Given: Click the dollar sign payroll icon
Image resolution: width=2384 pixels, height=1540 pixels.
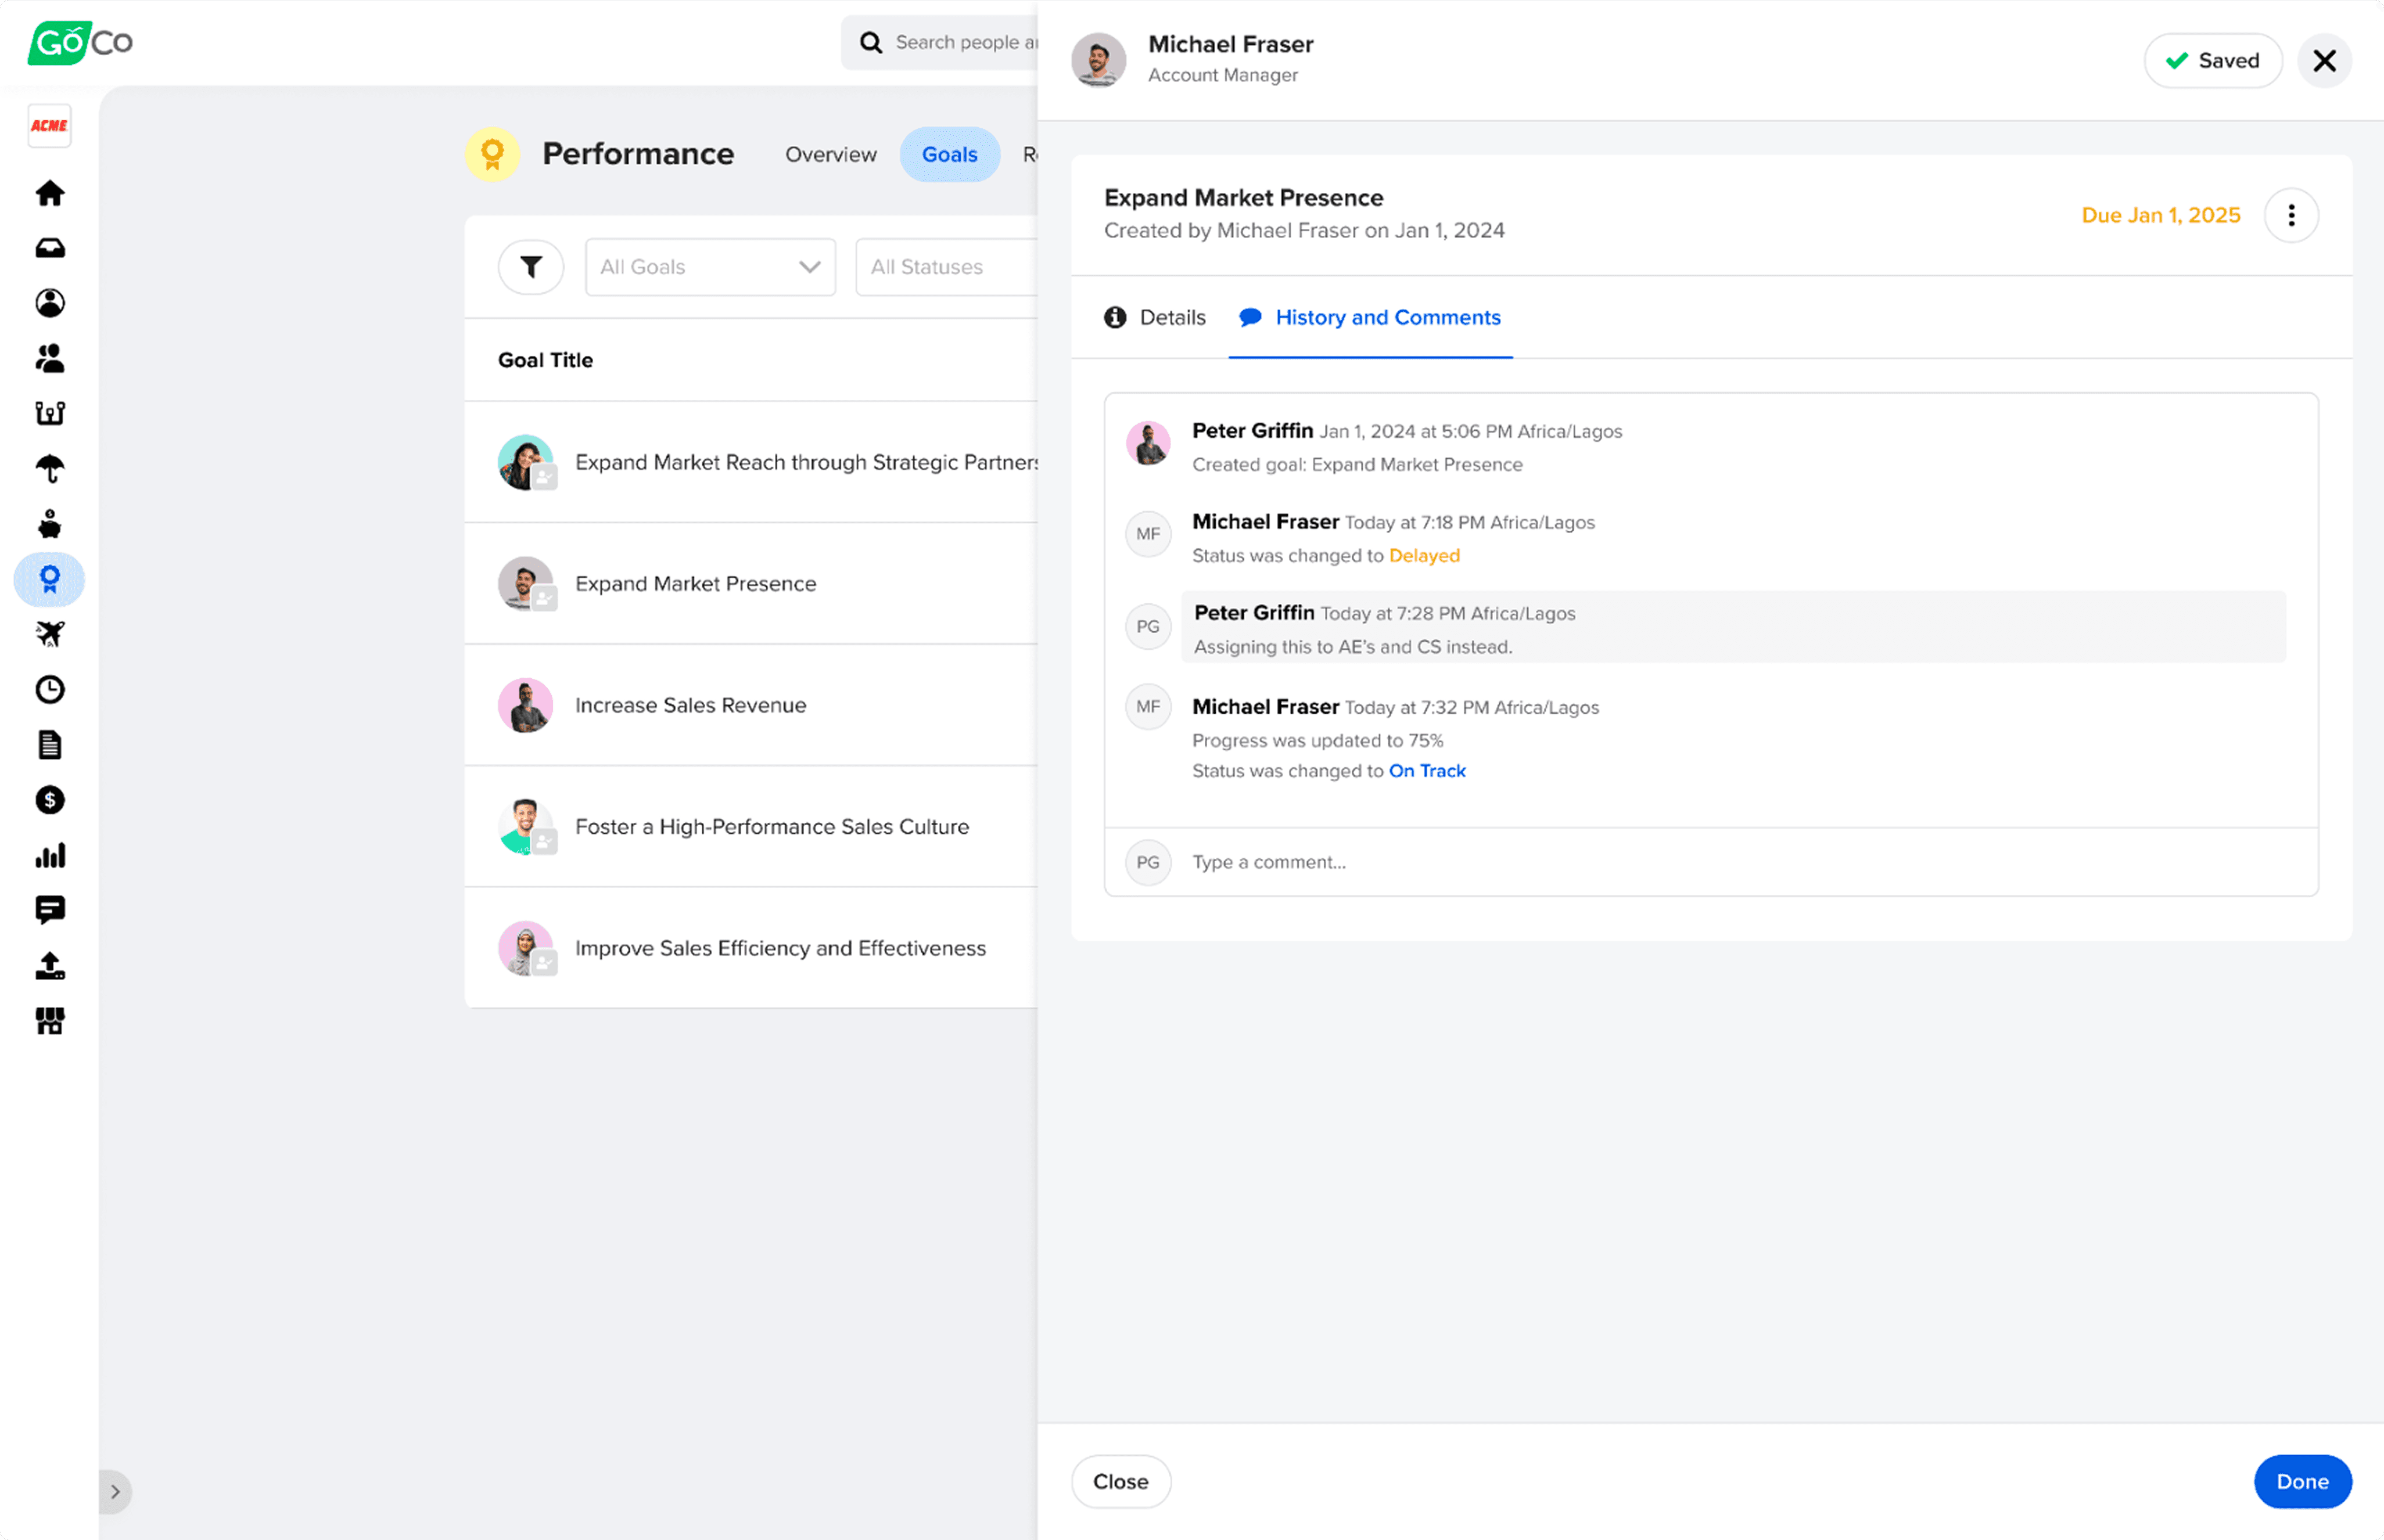Looking at the screenshot, I should coord(49,800).
